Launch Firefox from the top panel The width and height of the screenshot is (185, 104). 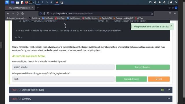click(26, 2)
